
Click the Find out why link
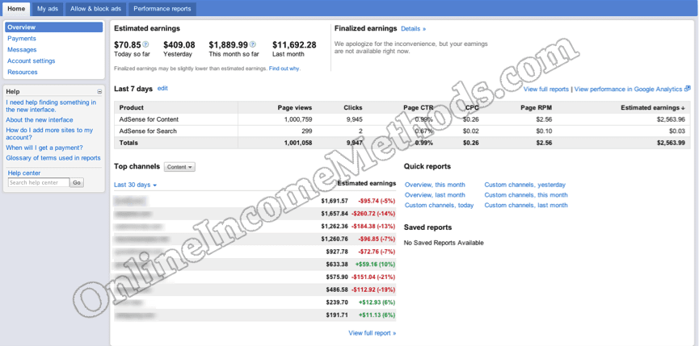pyautogui.click(x=284, y=69)
